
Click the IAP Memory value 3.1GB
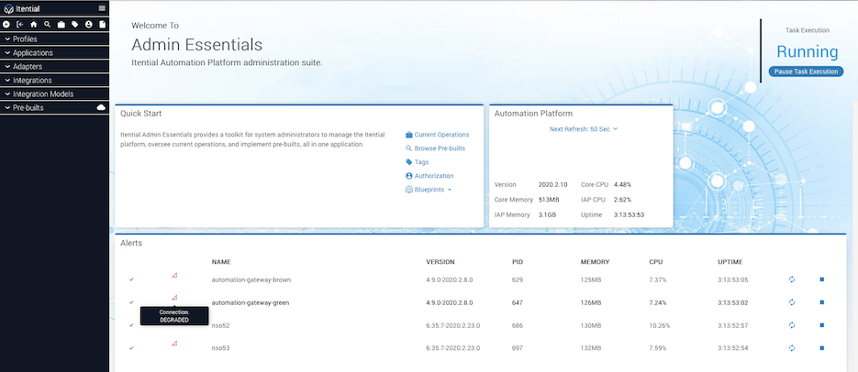point(547,215)
